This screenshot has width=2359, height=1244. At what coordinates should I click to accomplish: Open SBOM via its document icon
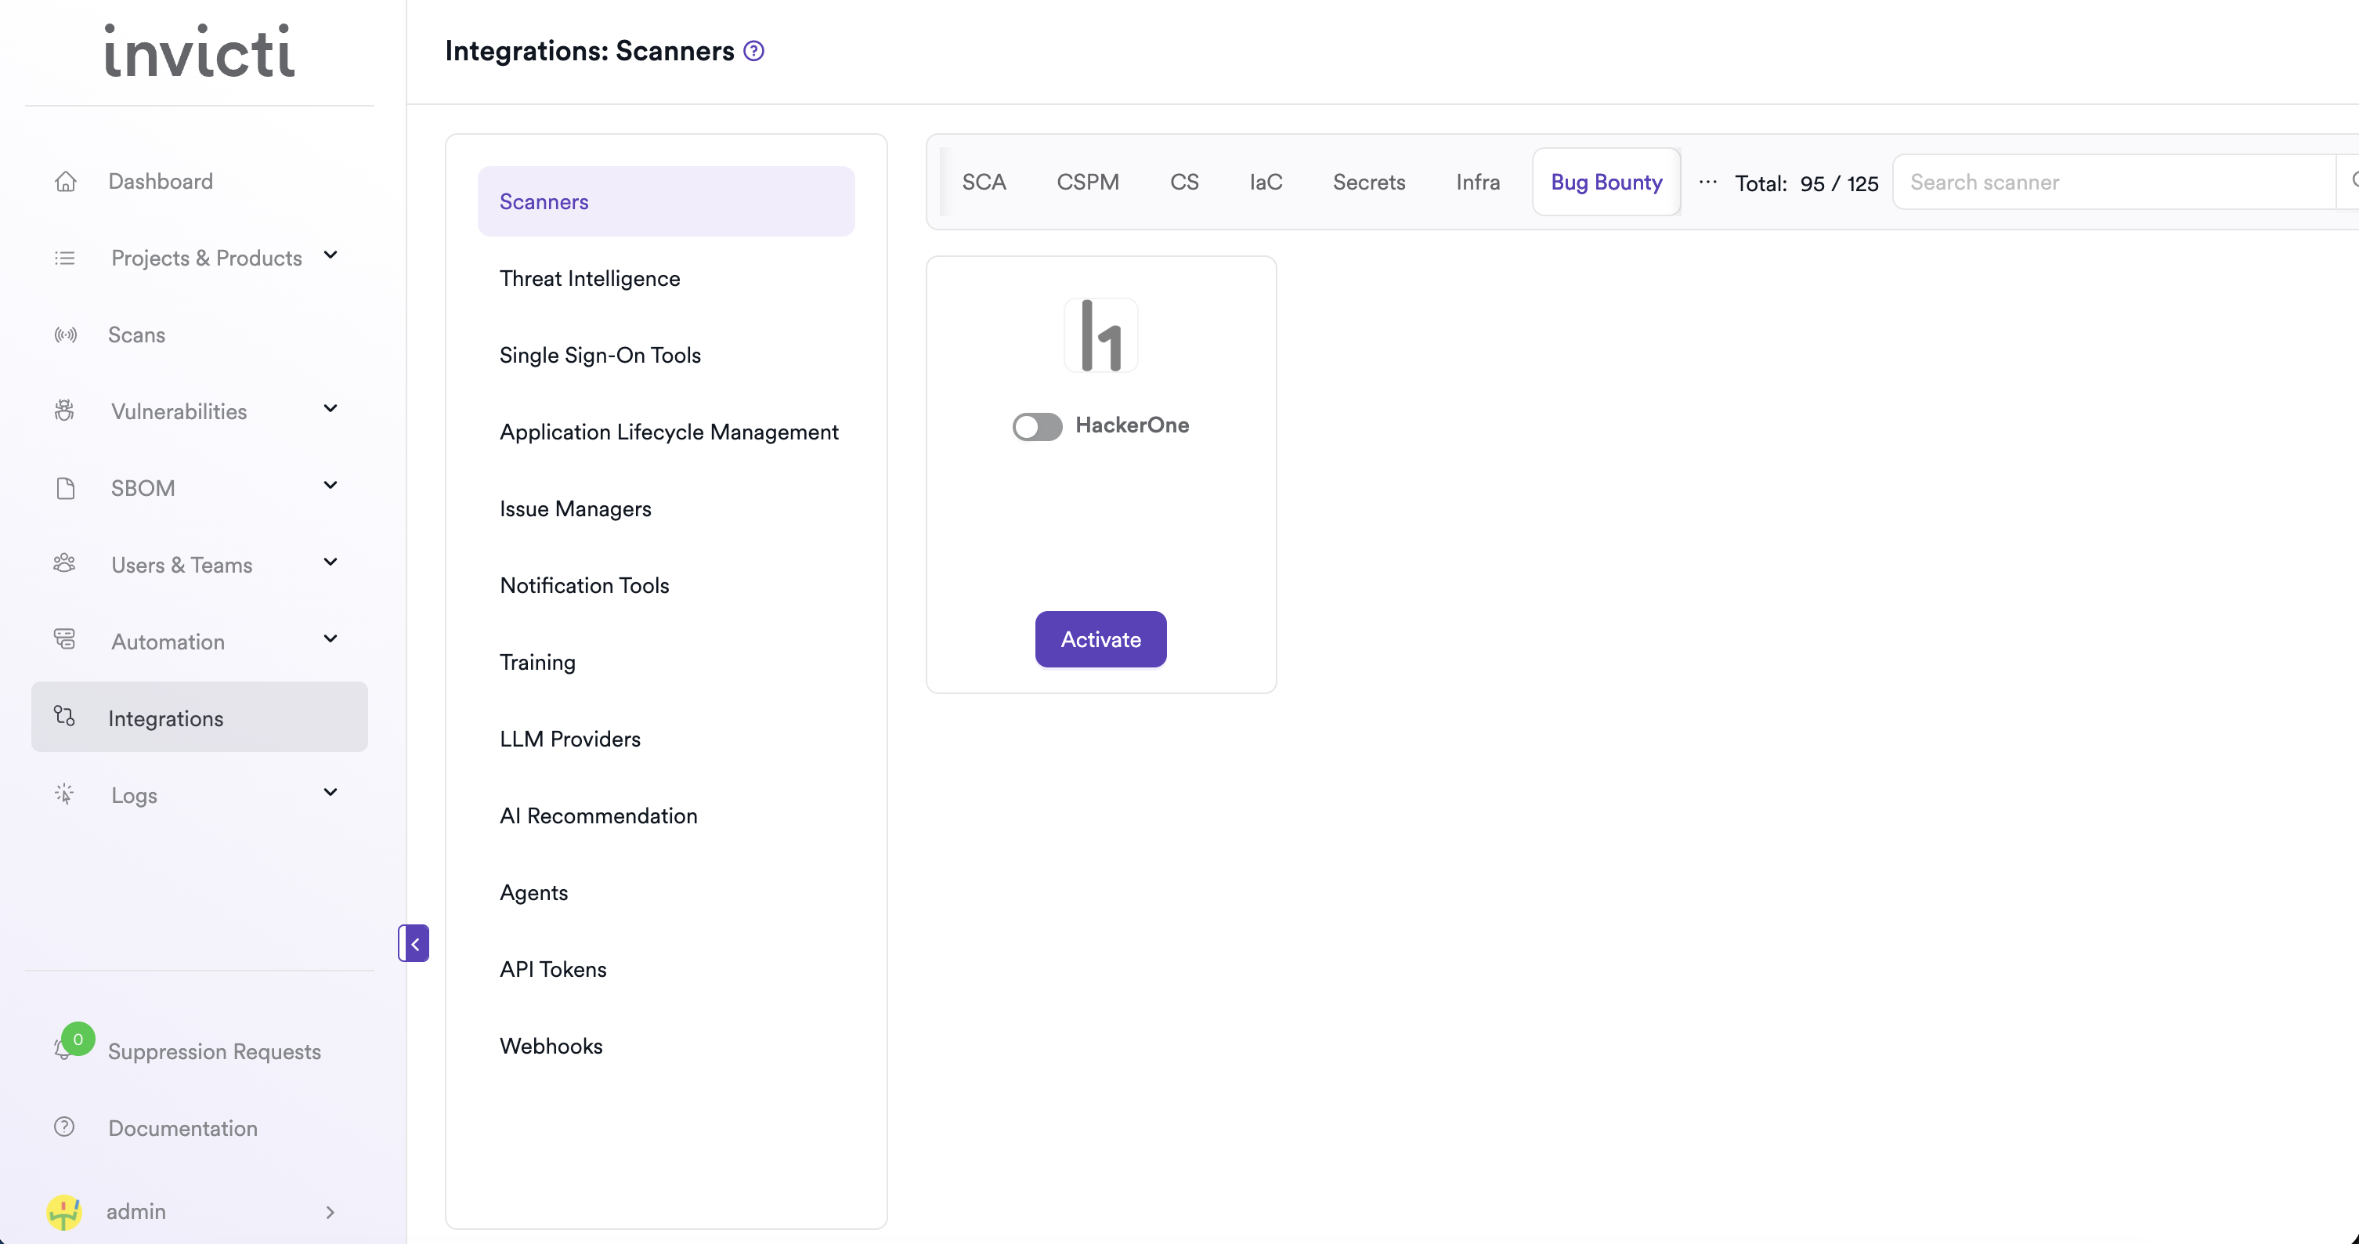pyautogui.click(x=64, y=487)
